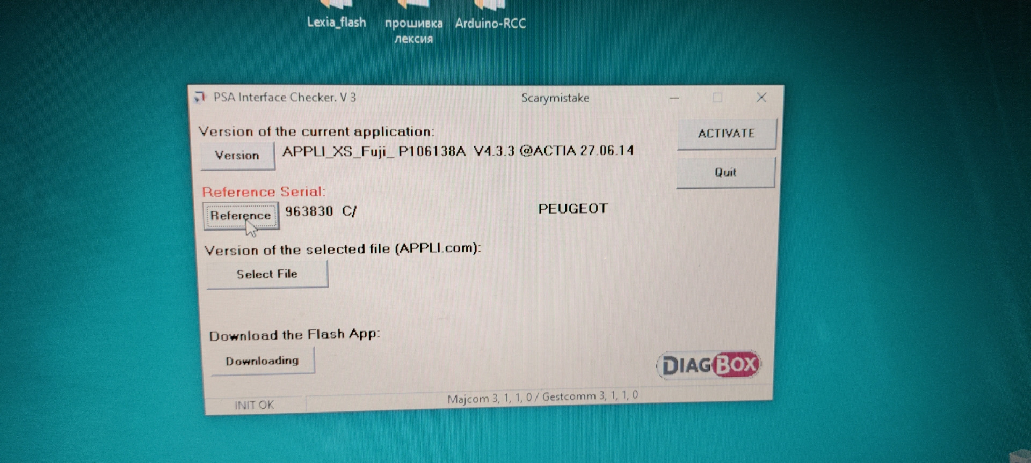
Task: Start the Downloading button for Flash App
Action: [x=262, y=361]
